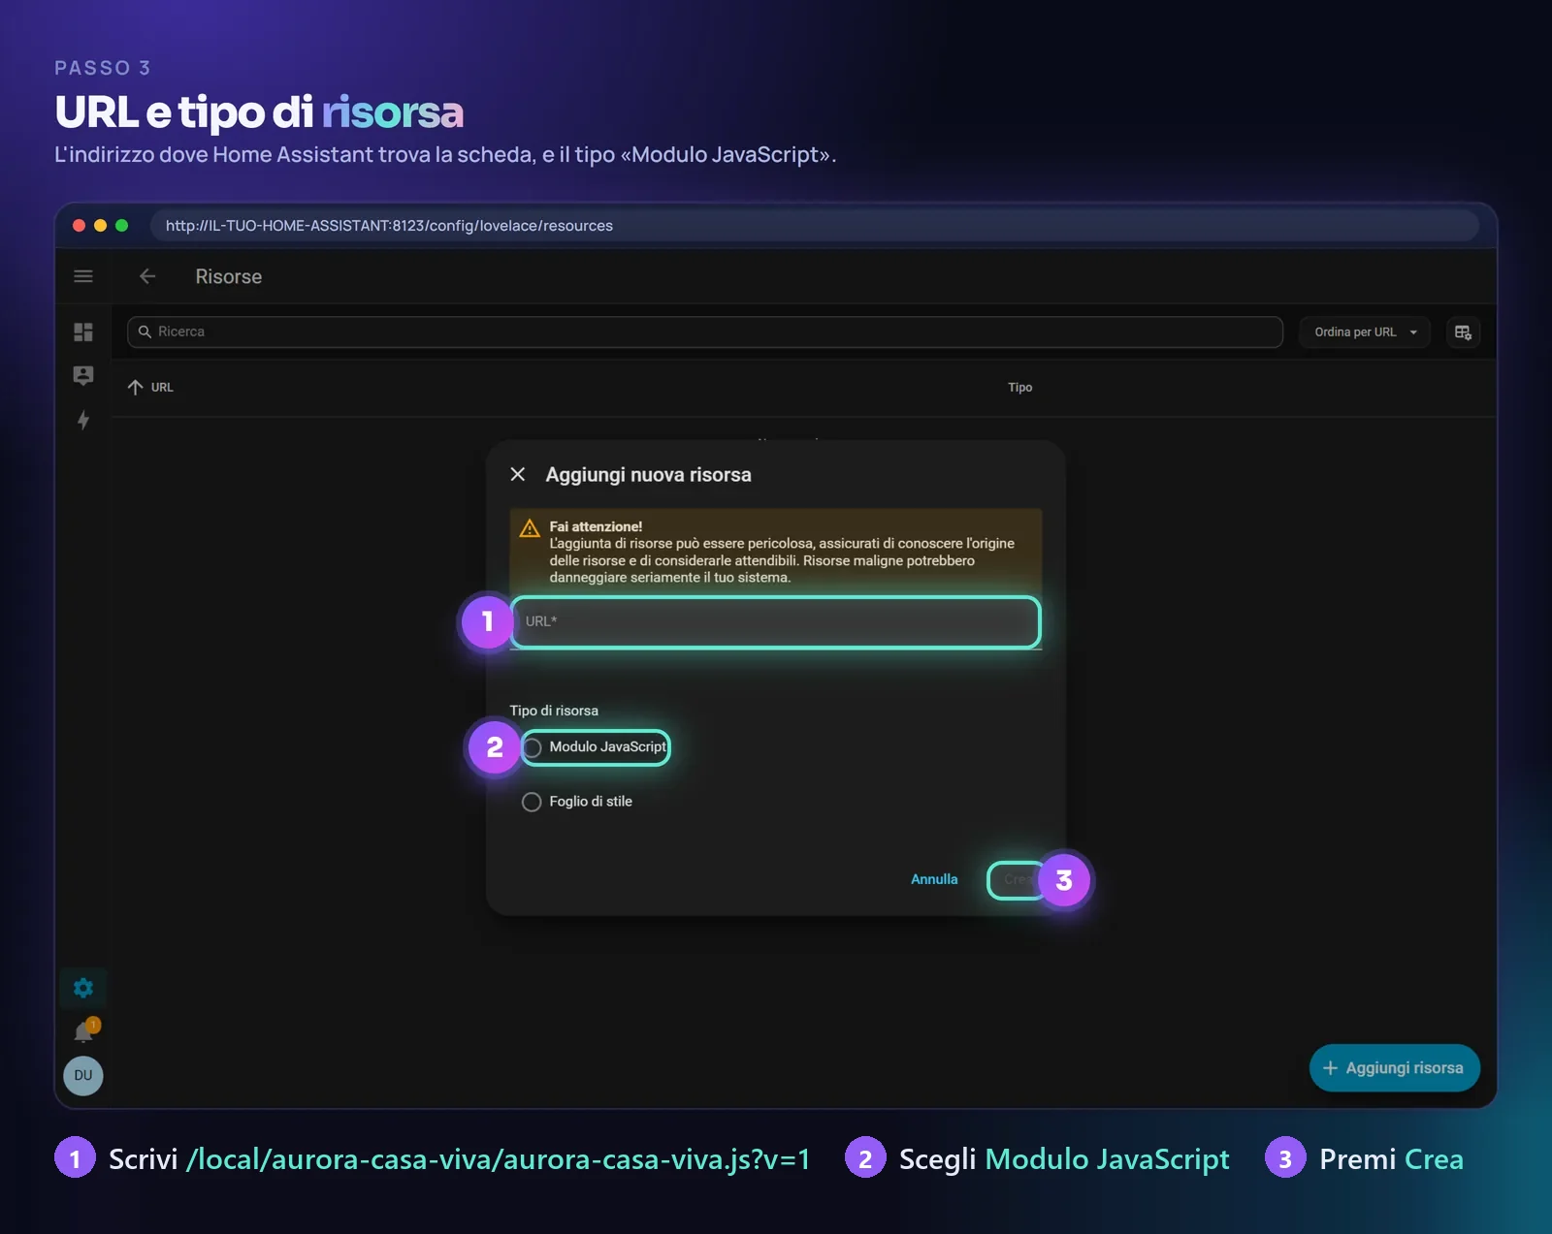The width and height of the screenshot is (1552, 1234).
Task: Click the yellow macOS minimize dot
Action: 100,226
